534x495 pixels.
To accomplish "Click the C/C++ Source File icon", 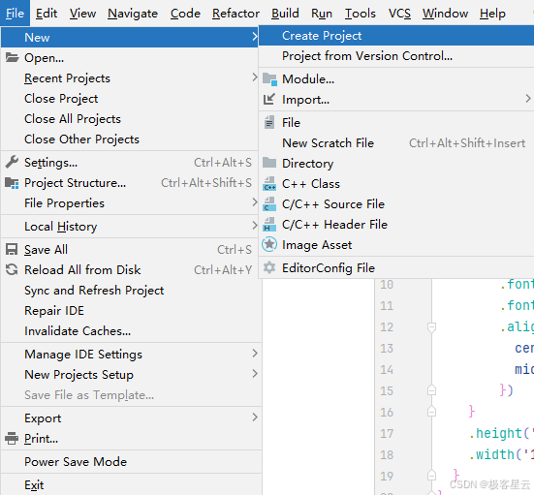I will coord(269,204).
